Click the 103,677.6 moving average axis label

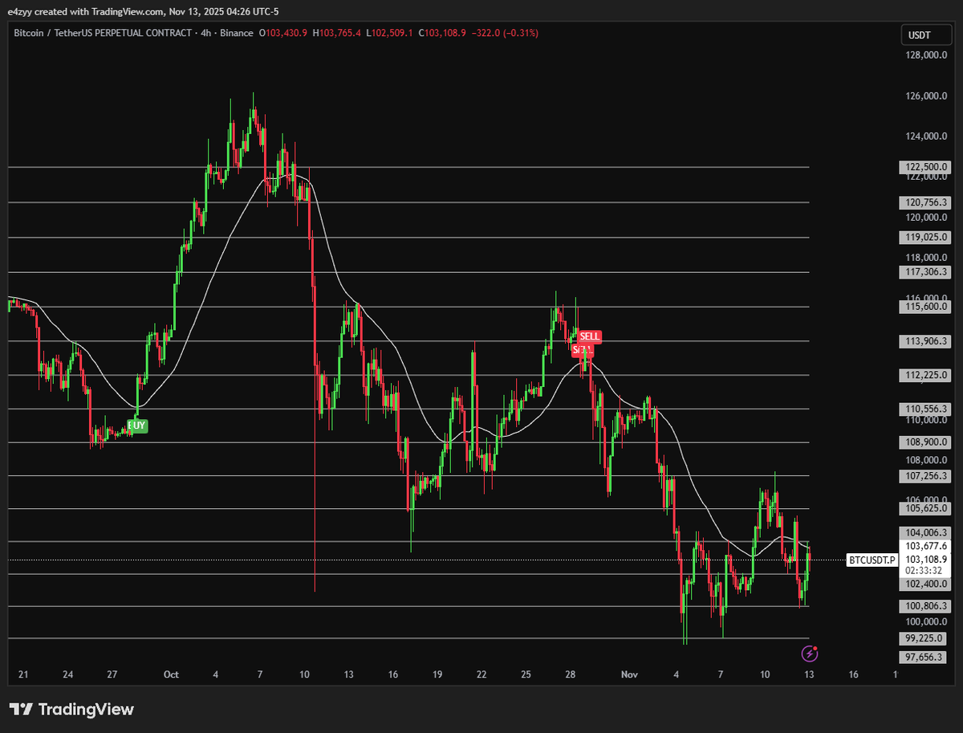(x=925, y=546)
